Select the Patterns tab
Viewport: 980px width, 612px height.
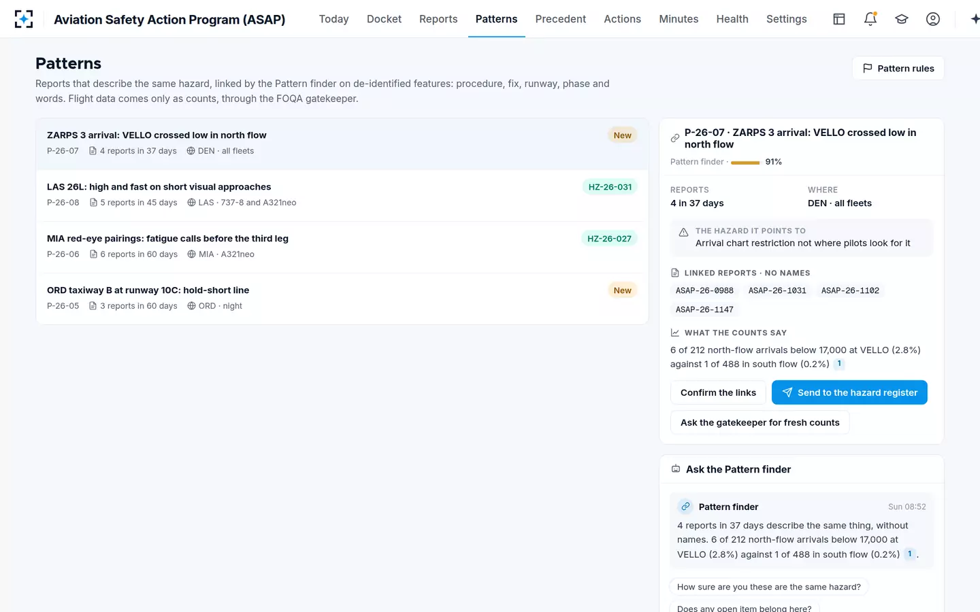496,19
